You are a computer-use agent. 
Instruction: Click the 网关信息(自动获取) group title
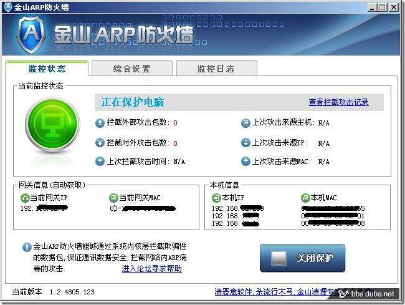[52, 185]
